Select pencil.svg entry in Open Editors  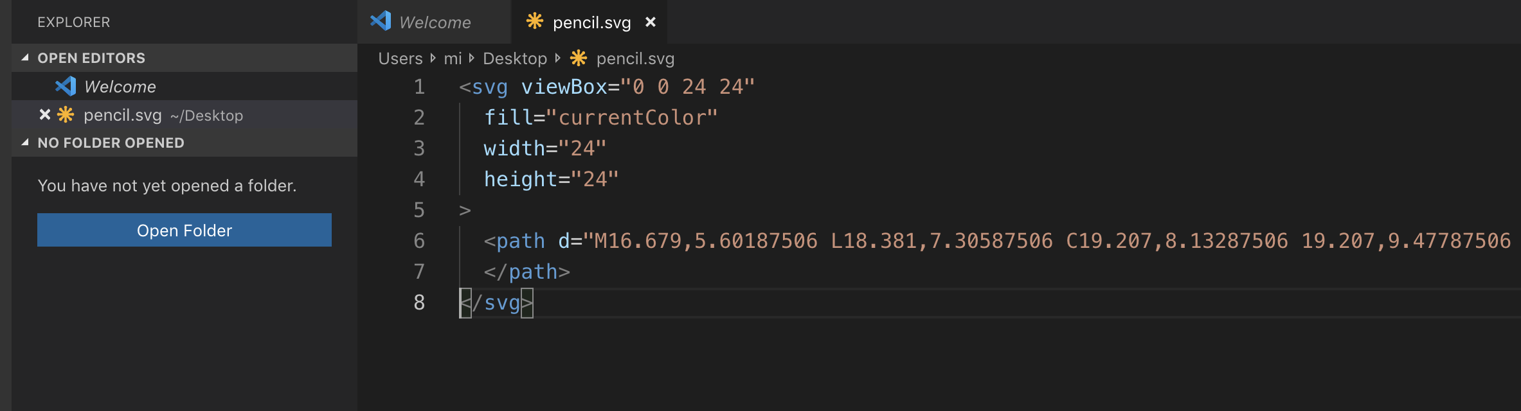122,115
